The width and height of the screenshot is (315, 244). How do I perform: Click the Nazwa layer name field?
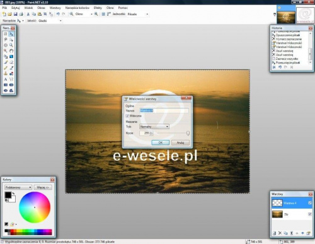point(164,110)
